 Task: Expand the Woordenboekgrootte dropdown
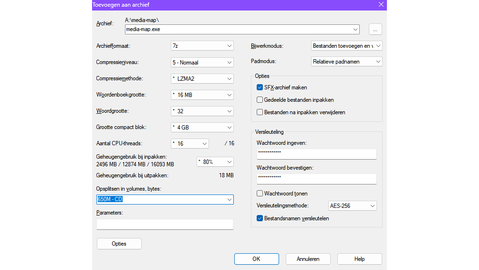(x=202, y=95)
